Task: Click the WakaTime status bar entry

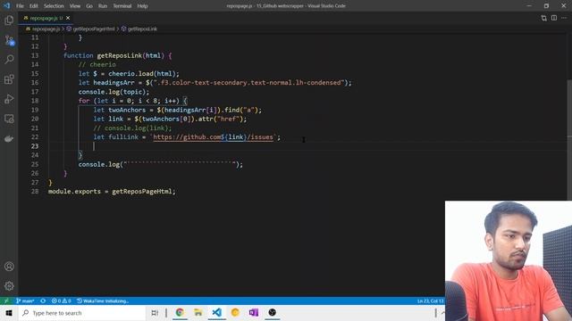Action: [x=103, y=301]
